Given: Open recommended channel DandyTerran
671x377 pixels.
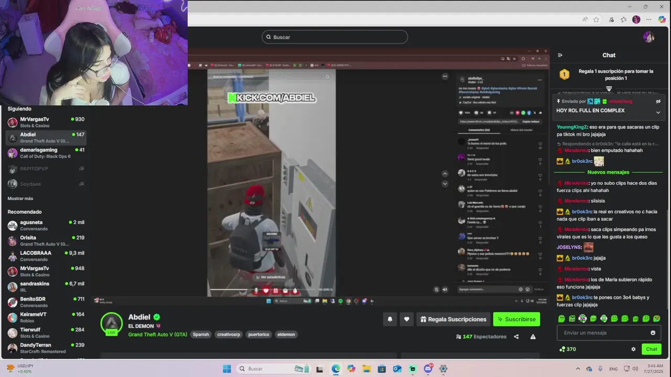Looking at the screenshot, I should (x=46, y=348).
